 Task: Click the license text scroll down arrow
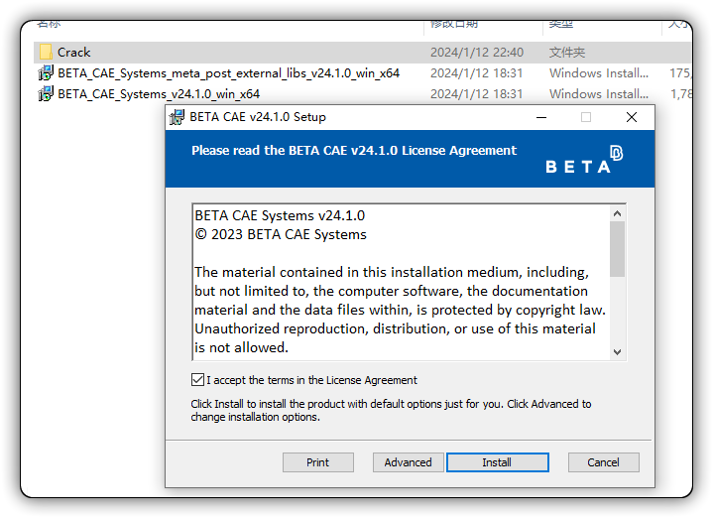click(617, 352)
